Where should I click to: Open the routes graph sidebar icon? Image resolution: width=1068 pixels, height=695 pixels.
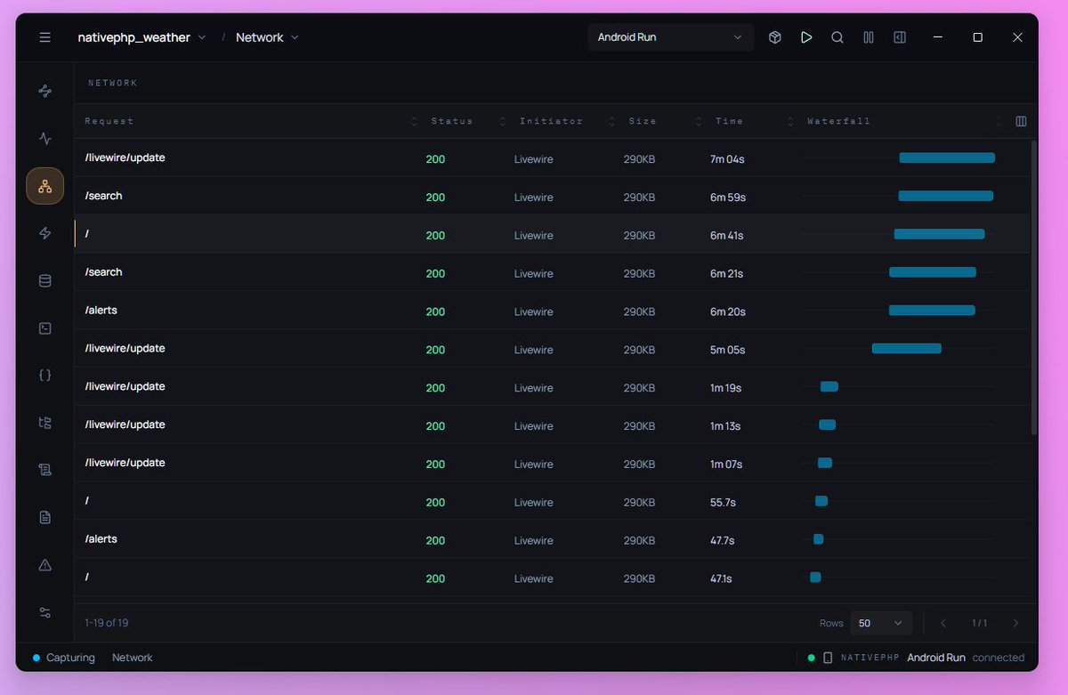tap(44, 91)
